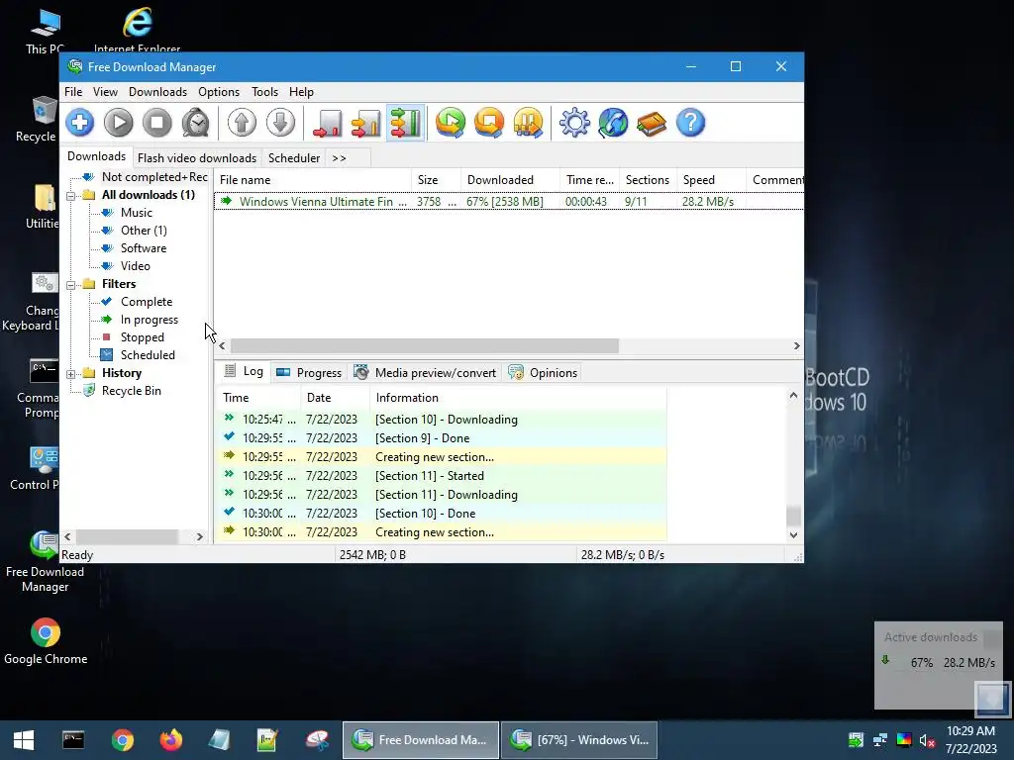The width and height of the screenshot is (1014, 760).
Task: Select the Scheduled filter
Action: tap(148, 355)
